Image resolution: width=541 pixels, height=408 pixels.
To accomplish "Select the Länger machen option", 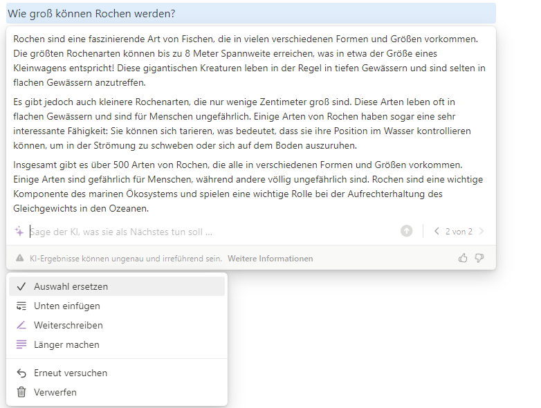I will pyautogui.click(x=66, y=344).
